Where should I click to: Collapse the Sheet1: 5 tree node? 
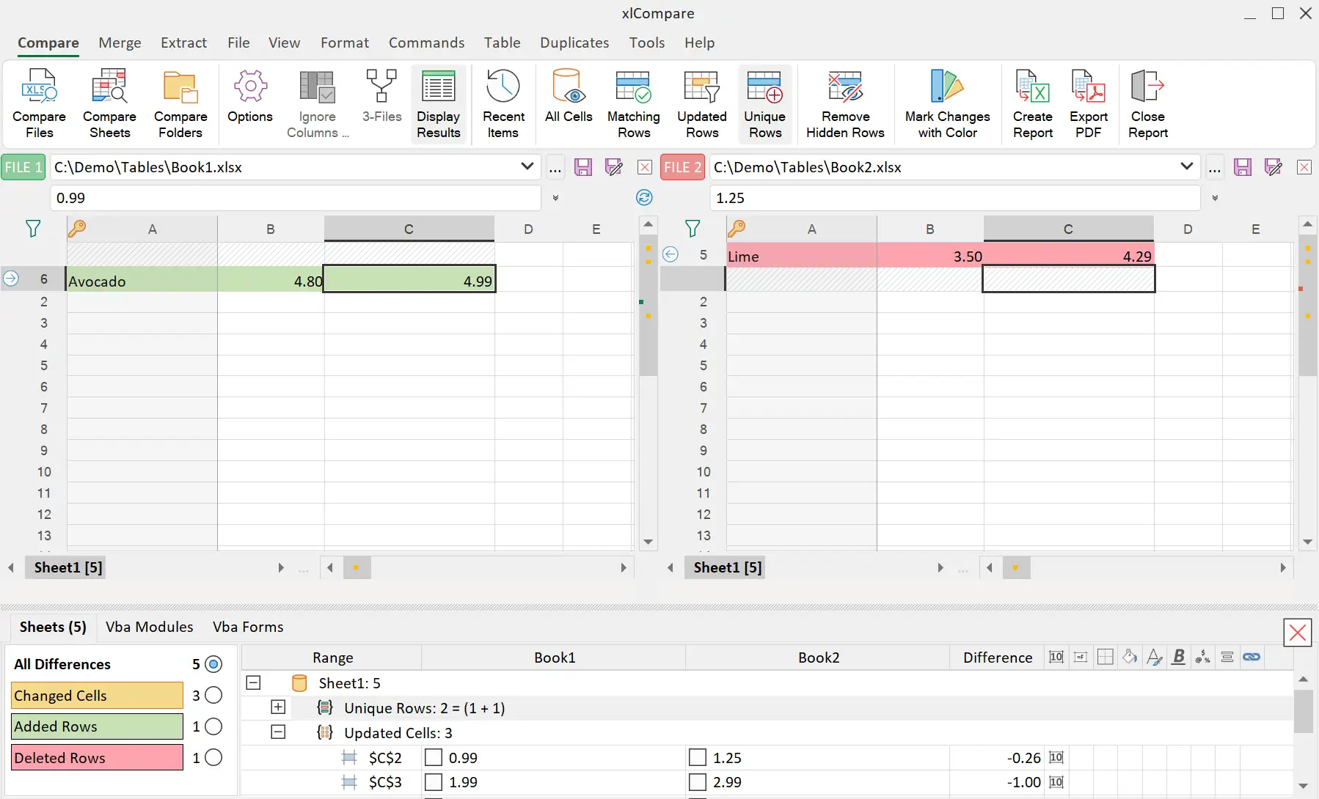253,682
